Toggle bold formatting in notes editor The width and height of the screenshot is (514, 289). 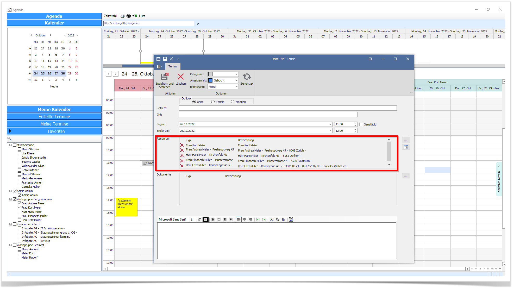[x=213, y=219]
